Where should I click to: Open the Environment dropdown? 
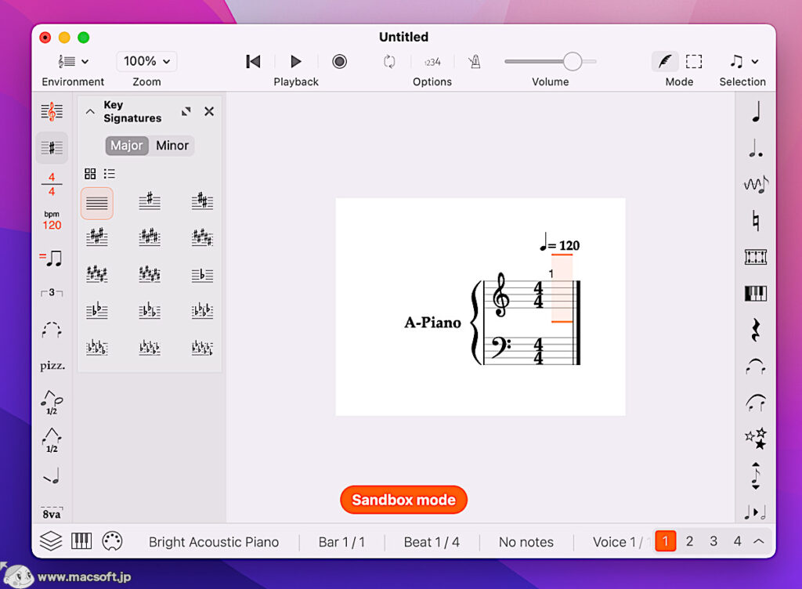(73, 62)
